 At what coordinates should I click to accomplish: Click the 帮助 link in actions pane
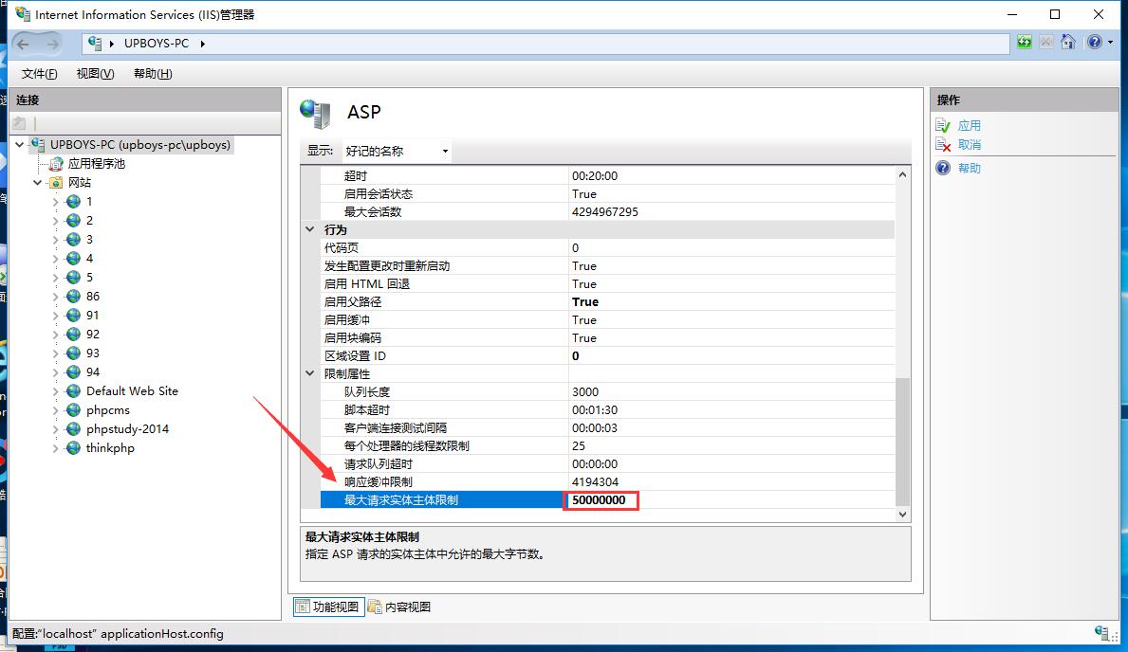click(x=969, y=168)
